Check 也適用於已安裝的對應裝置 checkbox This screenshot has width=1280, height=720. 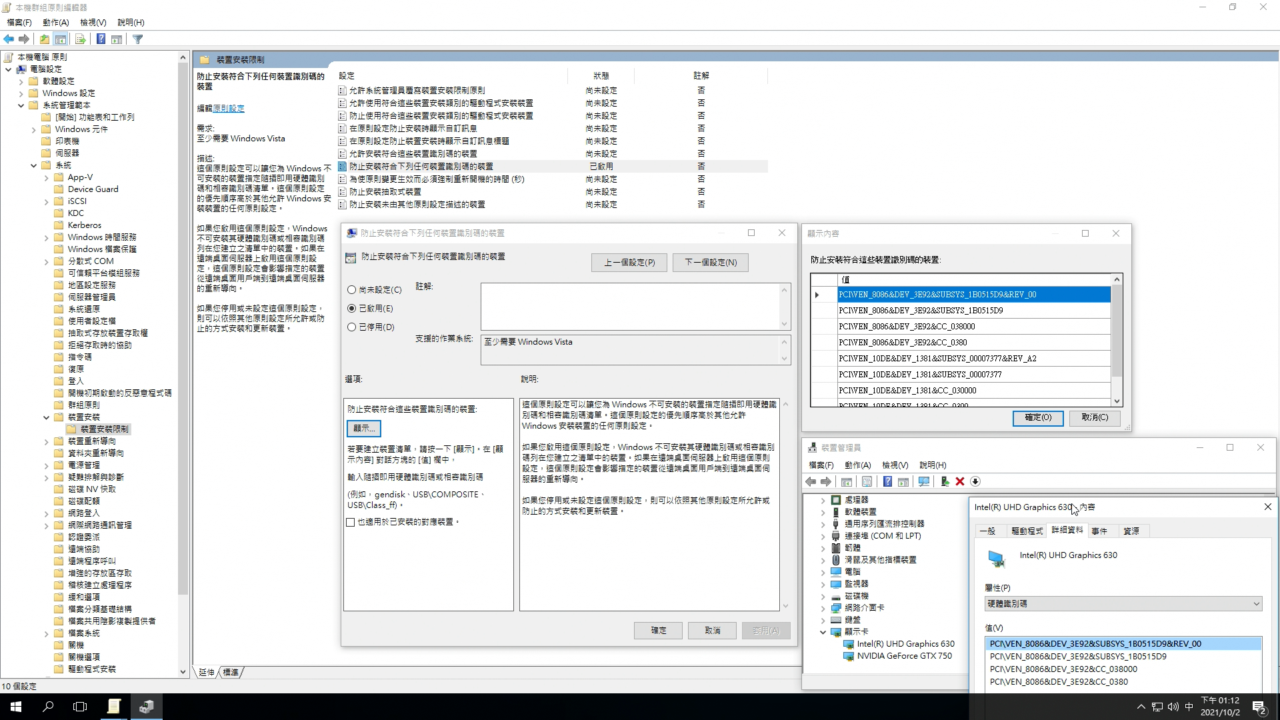click(351, 522)
